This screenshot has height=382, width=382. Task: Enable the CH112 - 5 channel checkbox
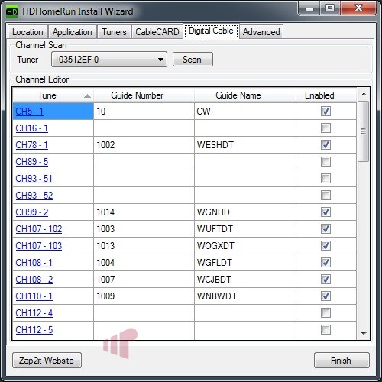click(325, 330)
